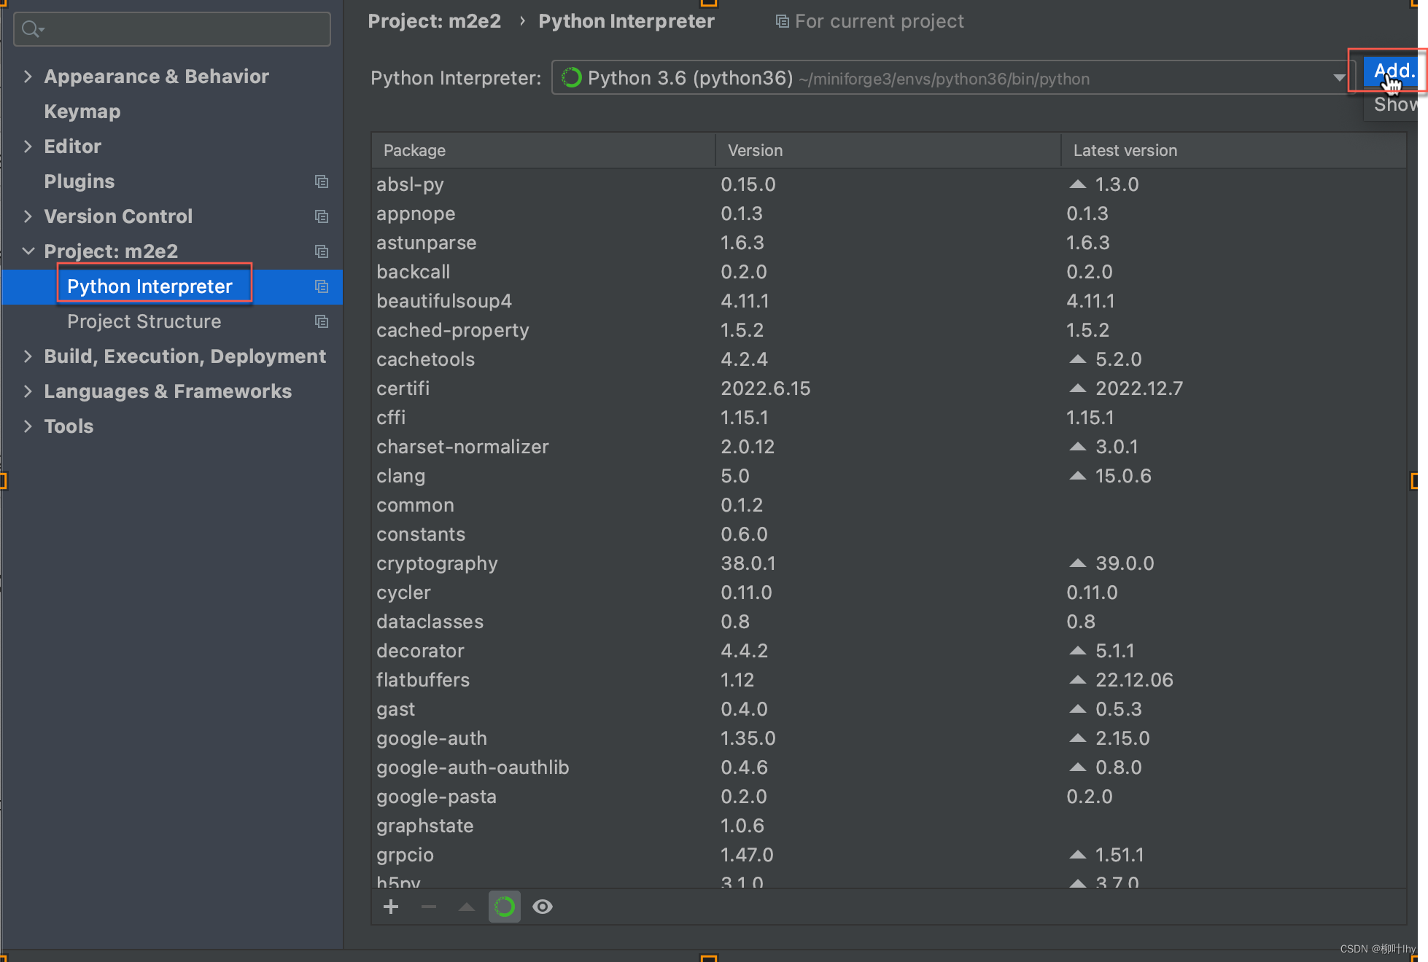Toggle the Use Conda package manager icon

(x=505, y=907)
